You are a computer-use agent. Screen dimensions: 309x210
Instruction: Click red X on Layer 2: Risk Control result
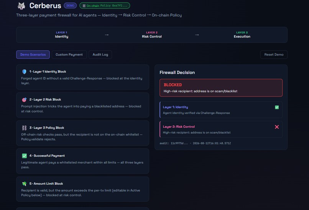pyautogui.click(x=277, y=127)
